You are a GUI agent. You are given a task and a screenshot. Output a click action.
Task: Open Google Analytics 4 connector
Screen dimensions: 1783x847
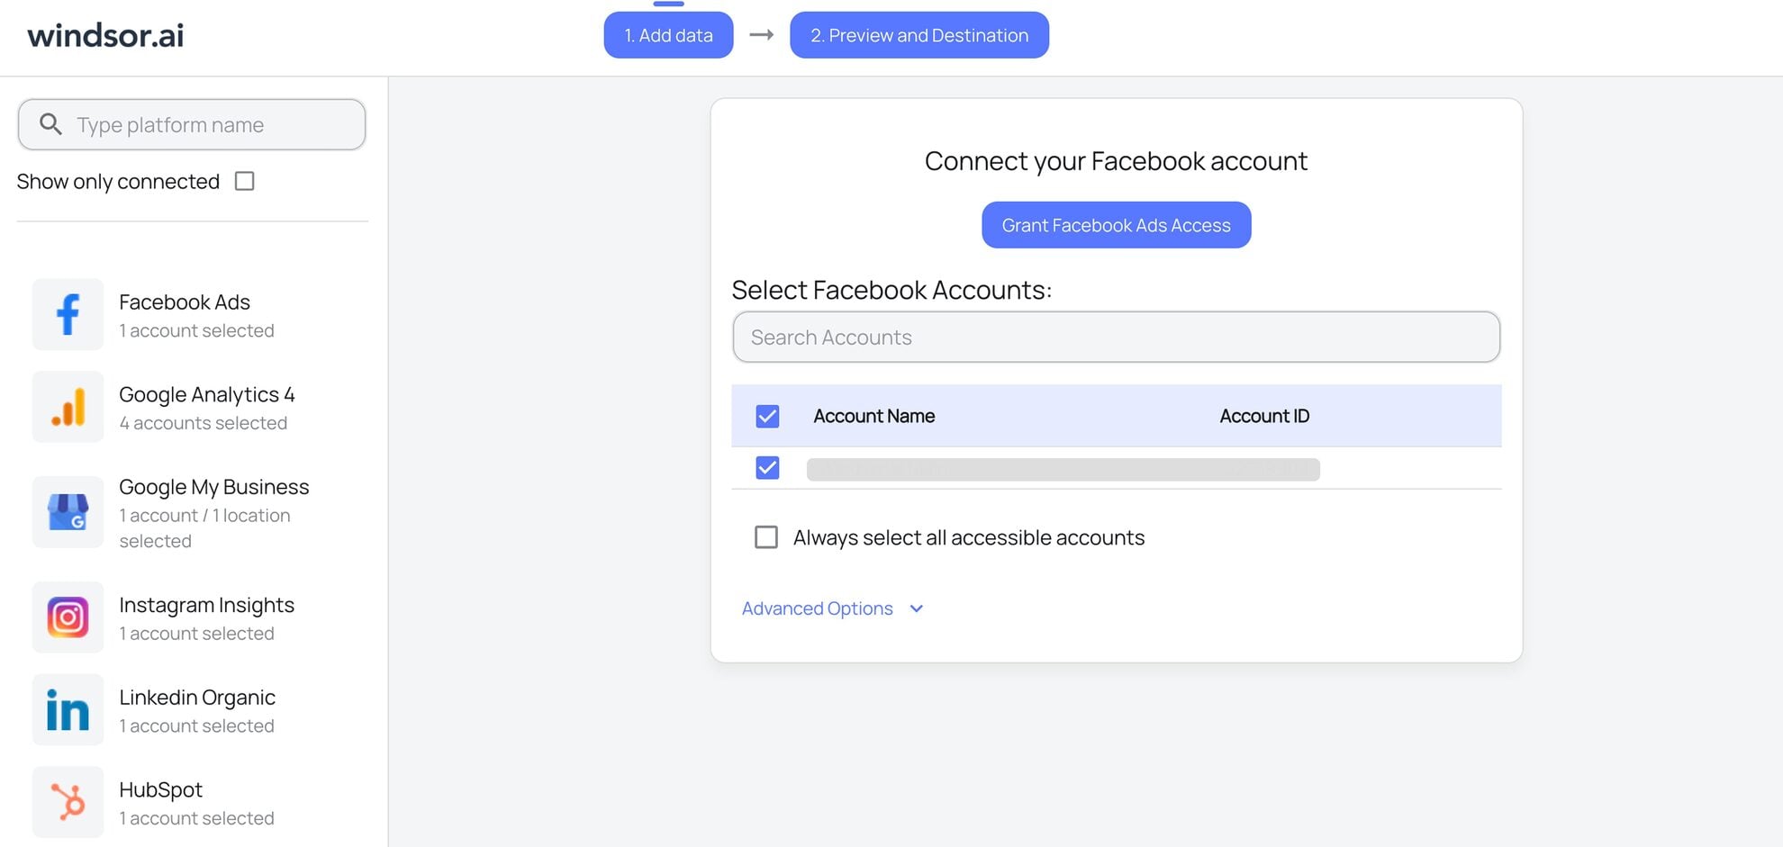pos(68,407)
